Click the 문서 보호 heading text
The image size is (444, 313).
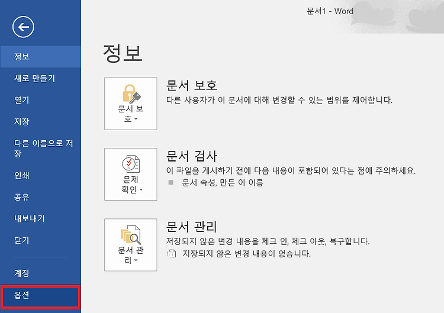click(x=192, y=85)
